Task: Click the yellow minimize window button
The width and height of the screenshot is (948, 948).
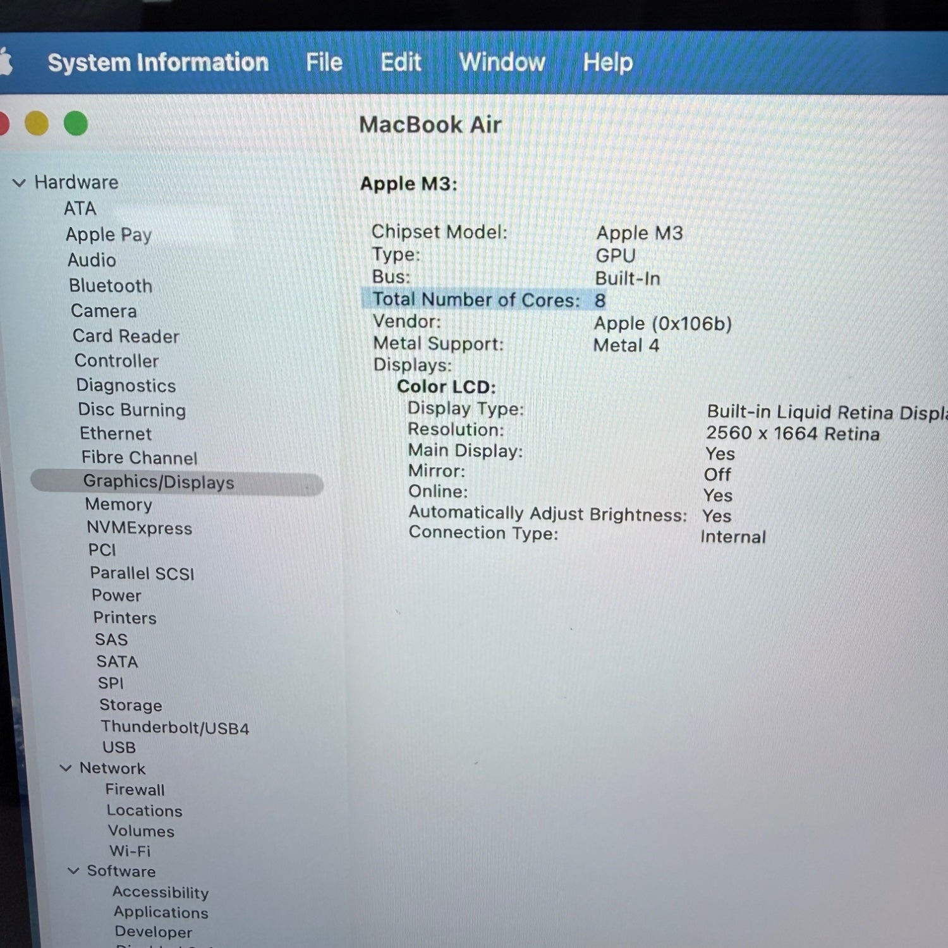Action: click(x=37, y=124)
